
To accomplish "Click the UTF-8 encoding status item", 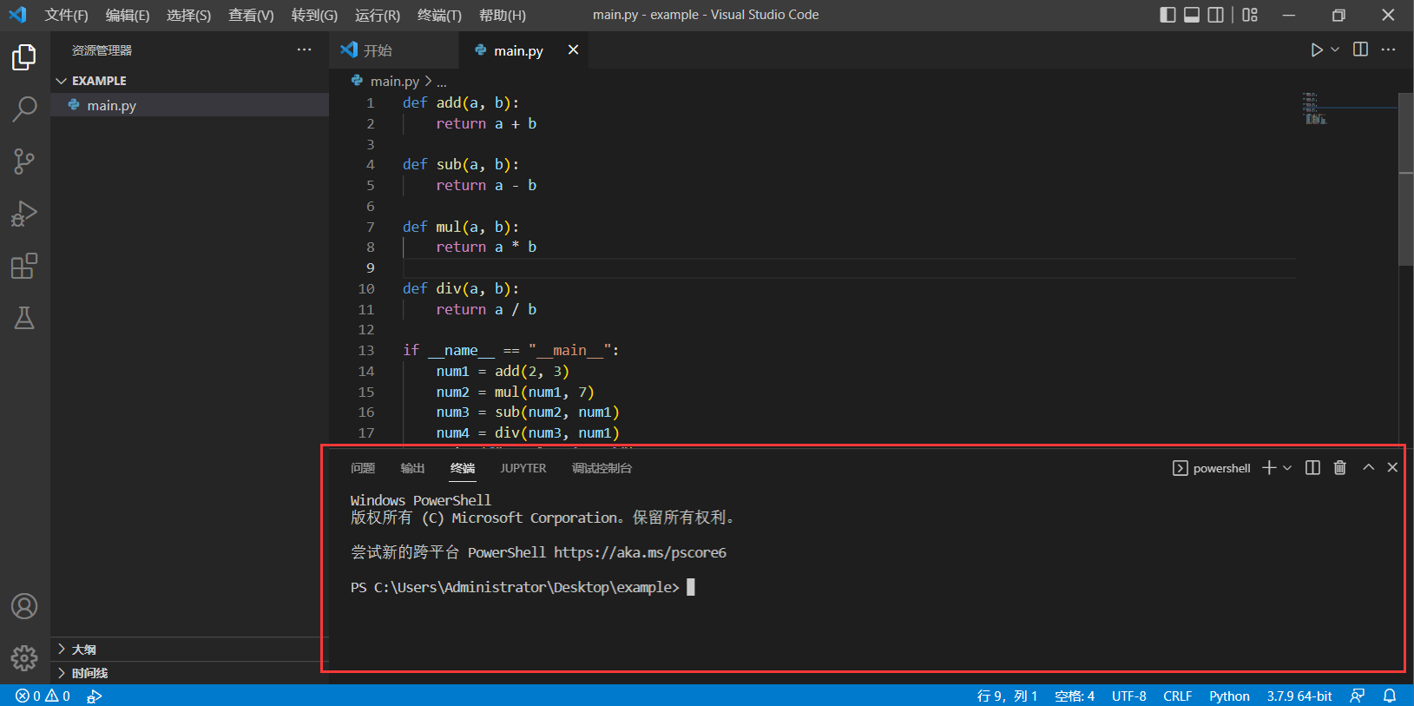I will coord(1128,696).
